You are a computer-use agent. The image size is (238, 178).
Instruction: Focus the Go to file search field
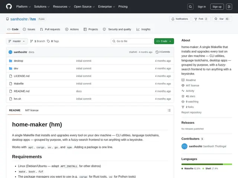click(x=132, y=41)
